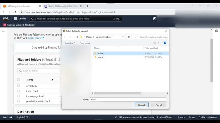This screenshot has width=220, height=123.
Task: Open the Organize dropdown menu
Action: 70,43
